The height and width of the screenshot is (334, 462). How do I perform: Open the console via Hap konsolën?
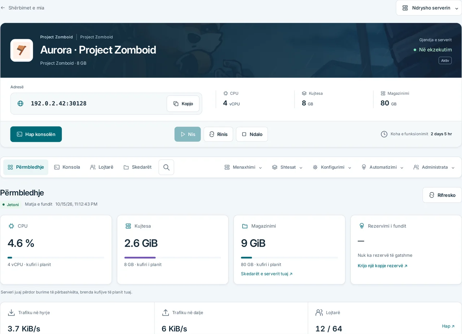tap(36, 134)
